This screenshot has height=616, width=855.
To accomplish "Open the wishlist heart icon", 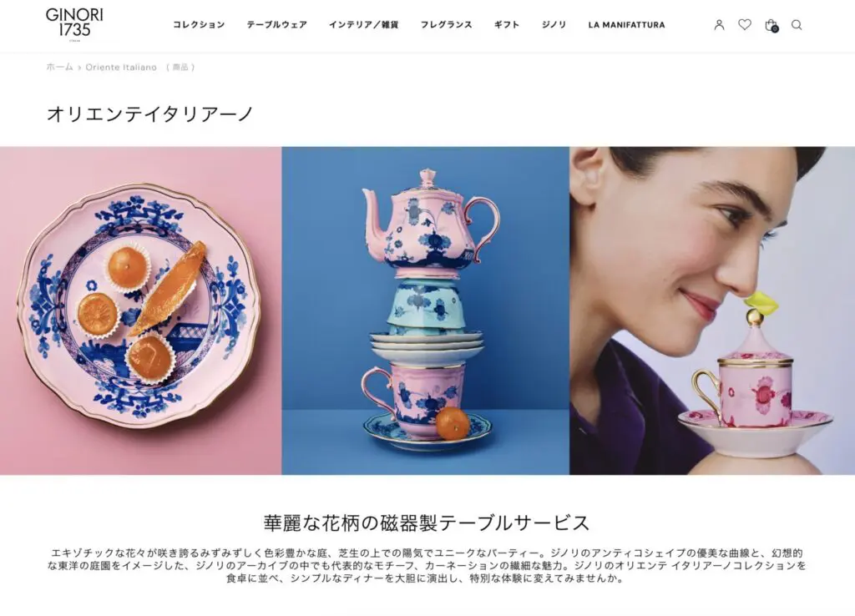I will point(745,24).
